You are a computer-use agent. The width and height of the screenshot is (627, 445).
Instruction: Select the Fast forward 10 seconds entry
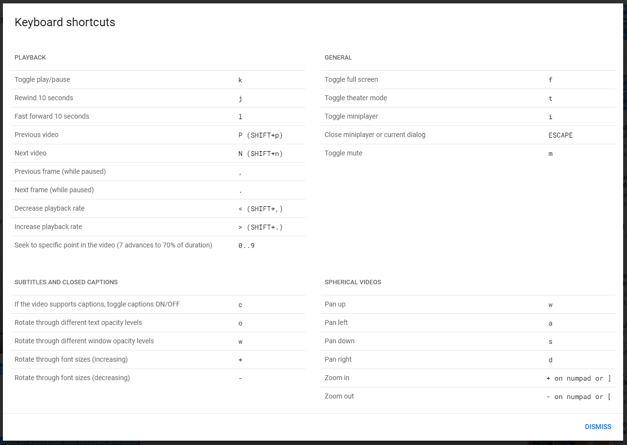click(158, 117)
